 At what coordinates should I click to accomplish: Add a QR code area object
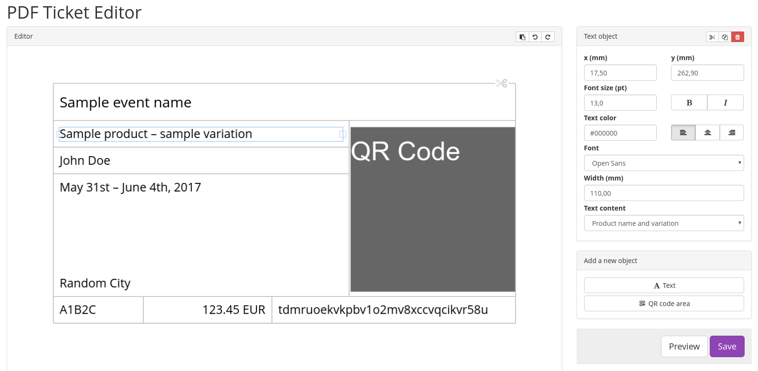click(x=663, y=304)
